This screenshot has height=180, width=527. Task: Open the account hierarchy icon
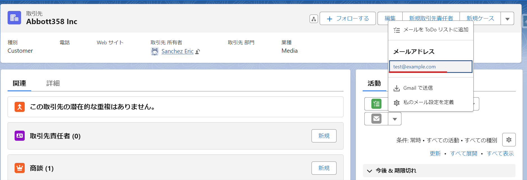pyautogui.click(x=314, y=19)
